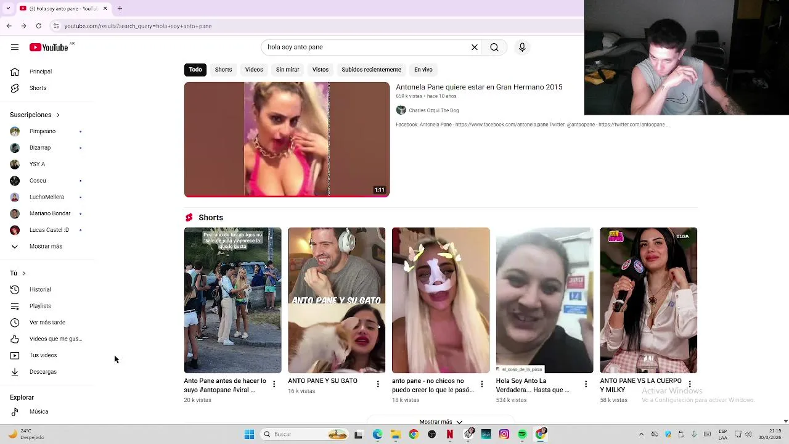
Task: Play the Antonela Pane Gran Hermano thumbnail
Action: pos(287,139)
